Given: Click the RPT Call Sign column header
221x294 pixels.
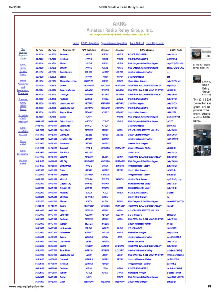Looking at the screenshot, I should tap(89, 50).
